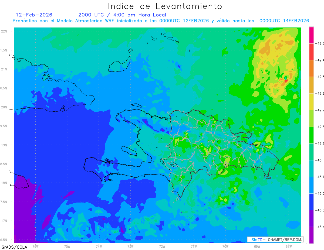Click the '-42.4' legend value
Viewport: 324px width, 250px height.
320,60
